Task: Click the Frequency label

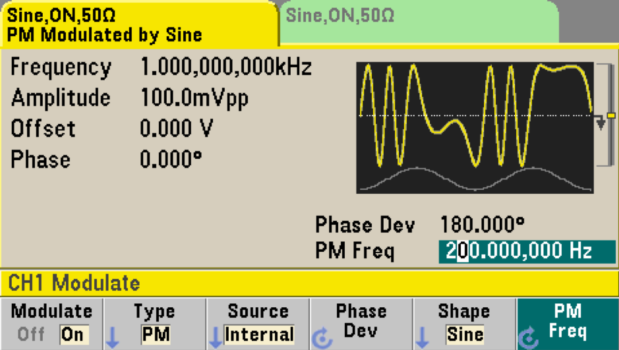Action: (x=61, y=68)
